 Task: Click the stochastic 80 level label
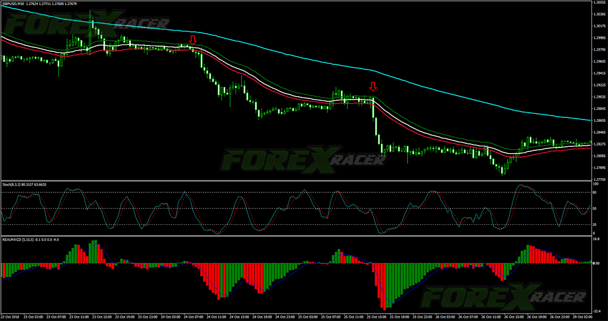click(x=595, y=192)
